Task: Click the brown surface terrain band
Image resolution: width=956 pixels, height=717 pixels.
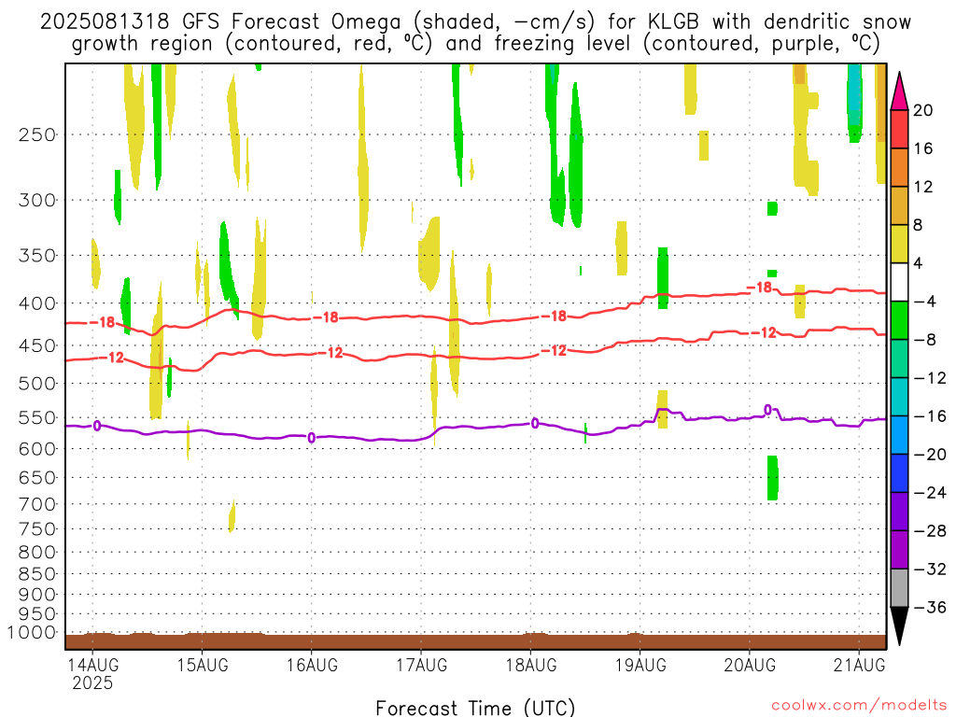Action: 475,641
